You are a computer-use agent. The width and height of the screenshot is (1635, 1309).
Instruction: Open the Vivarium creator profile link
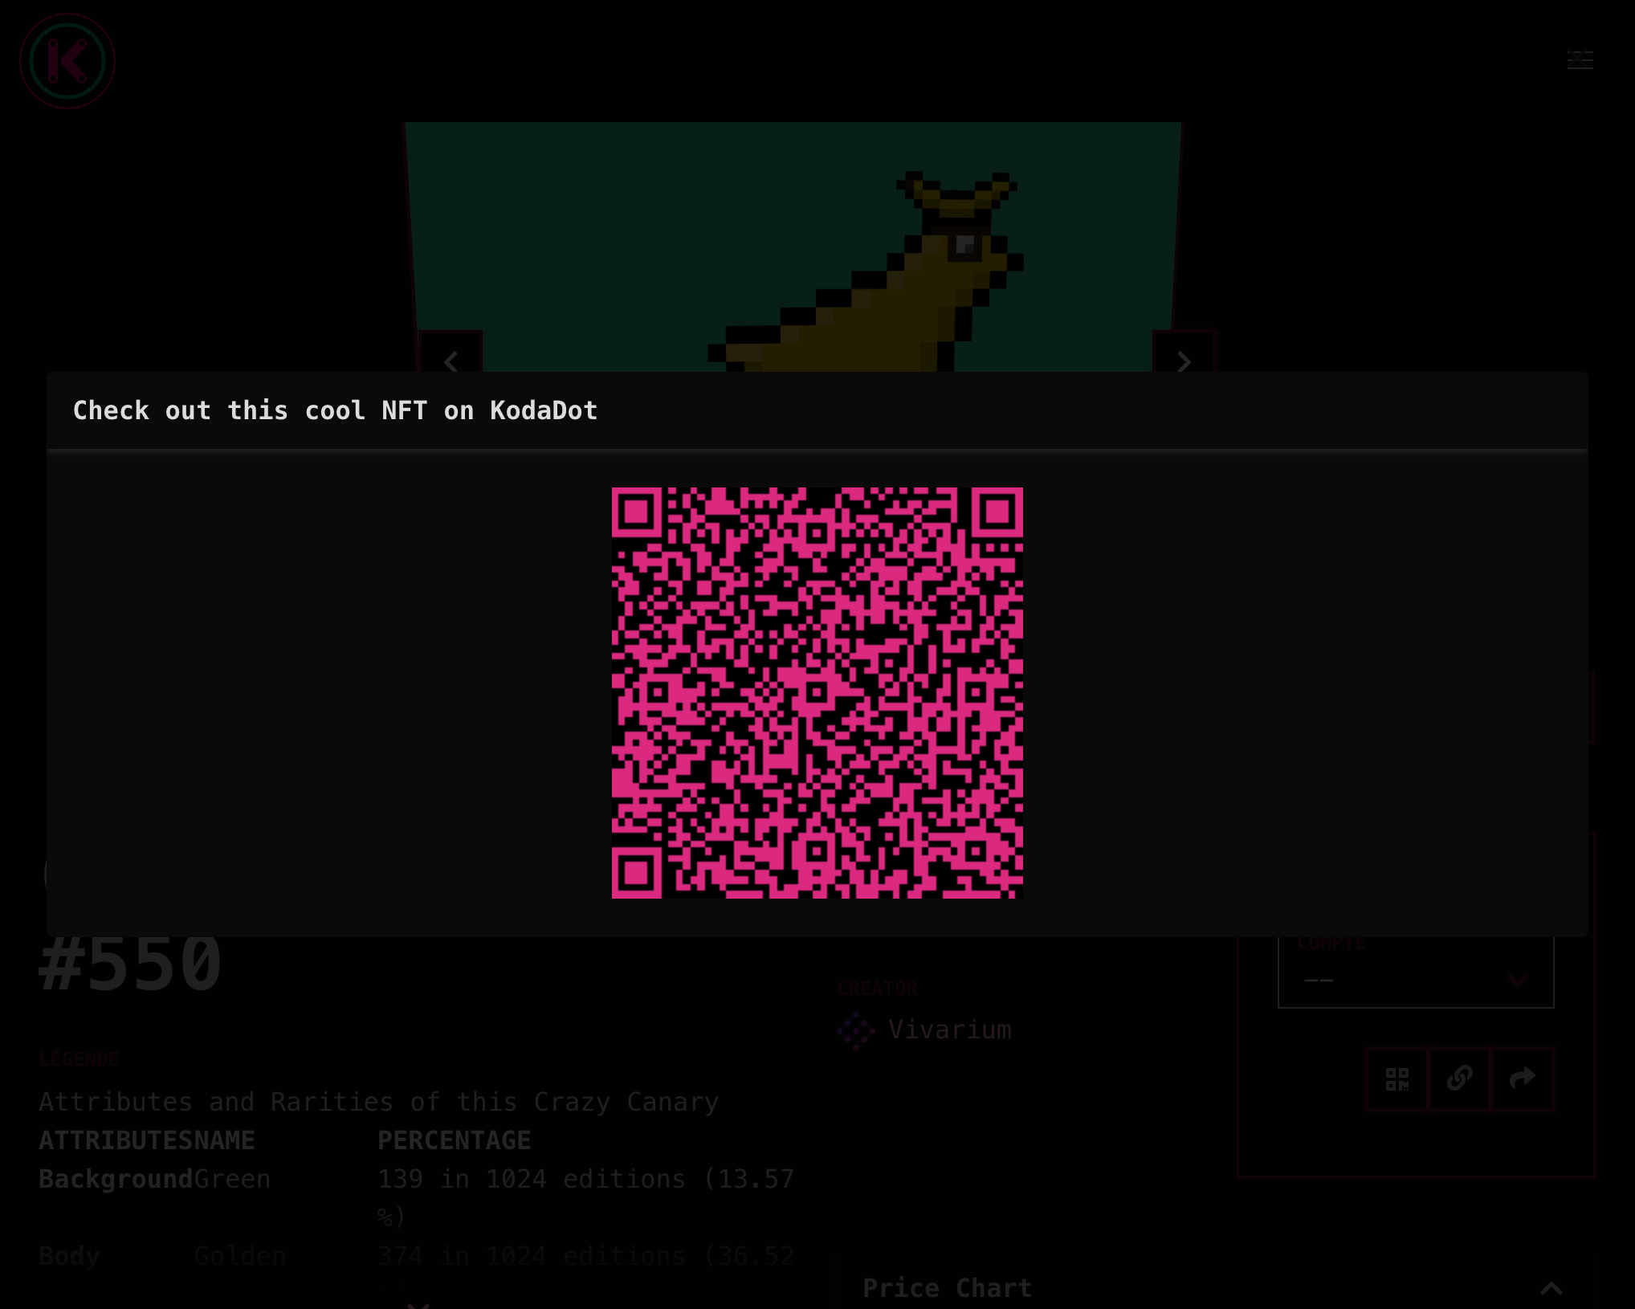pos(950,1030)
